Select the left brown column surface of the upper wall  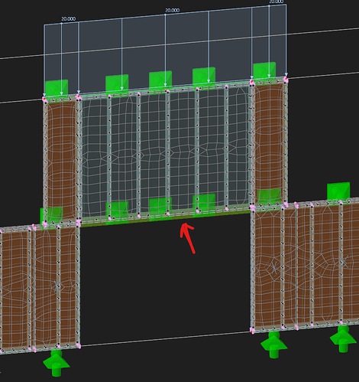(61, 159)
